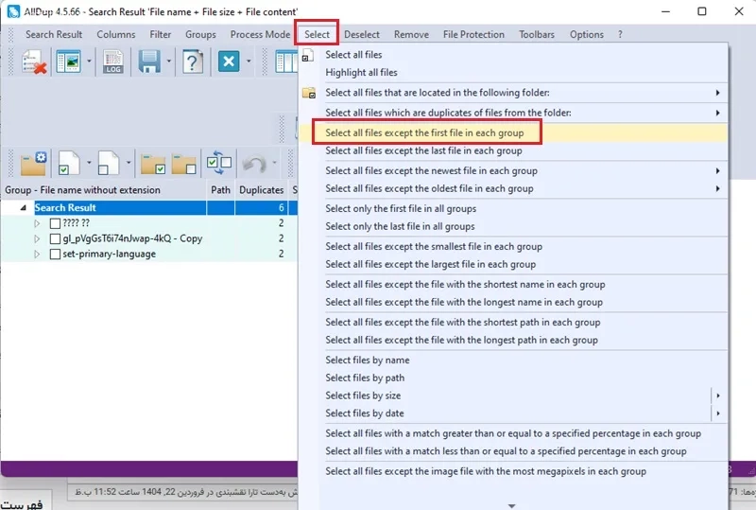Open dropdown arrow next to preview pane icon
This screenshot has height=510, width=756.
tap(89, 62)
